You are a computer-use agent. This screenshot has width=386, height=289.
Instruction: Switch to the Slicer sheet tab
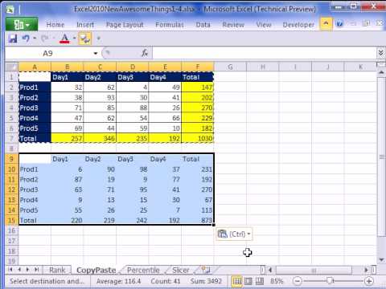pyautogui.click(x=181, y=270)
